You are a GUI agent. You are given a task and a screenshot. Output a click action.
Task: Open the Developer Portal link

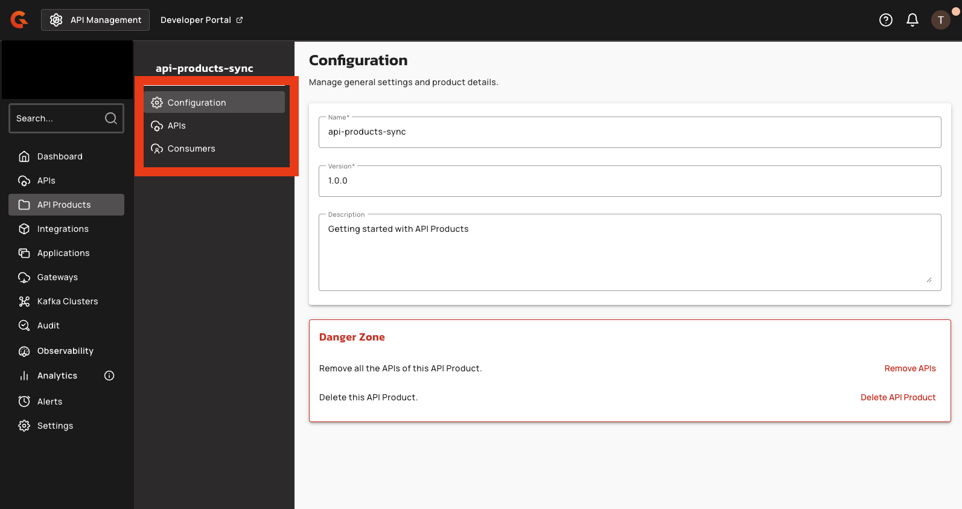(x=202, y=20)
